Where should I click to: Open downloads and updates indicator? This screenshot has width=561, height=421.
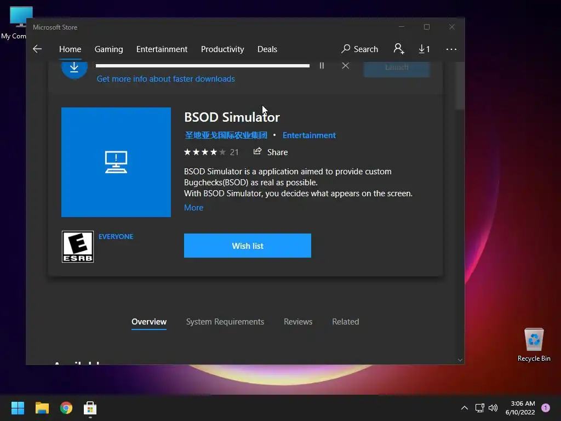coord(424,49)
